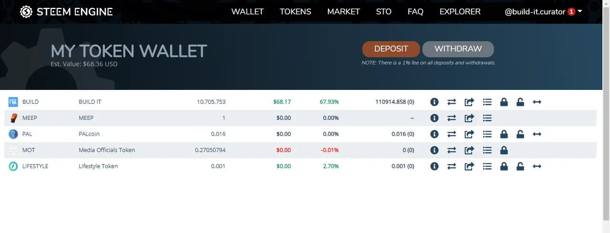Click the WITHDRAW button
The image size is (610, 233).
(458, 49)
